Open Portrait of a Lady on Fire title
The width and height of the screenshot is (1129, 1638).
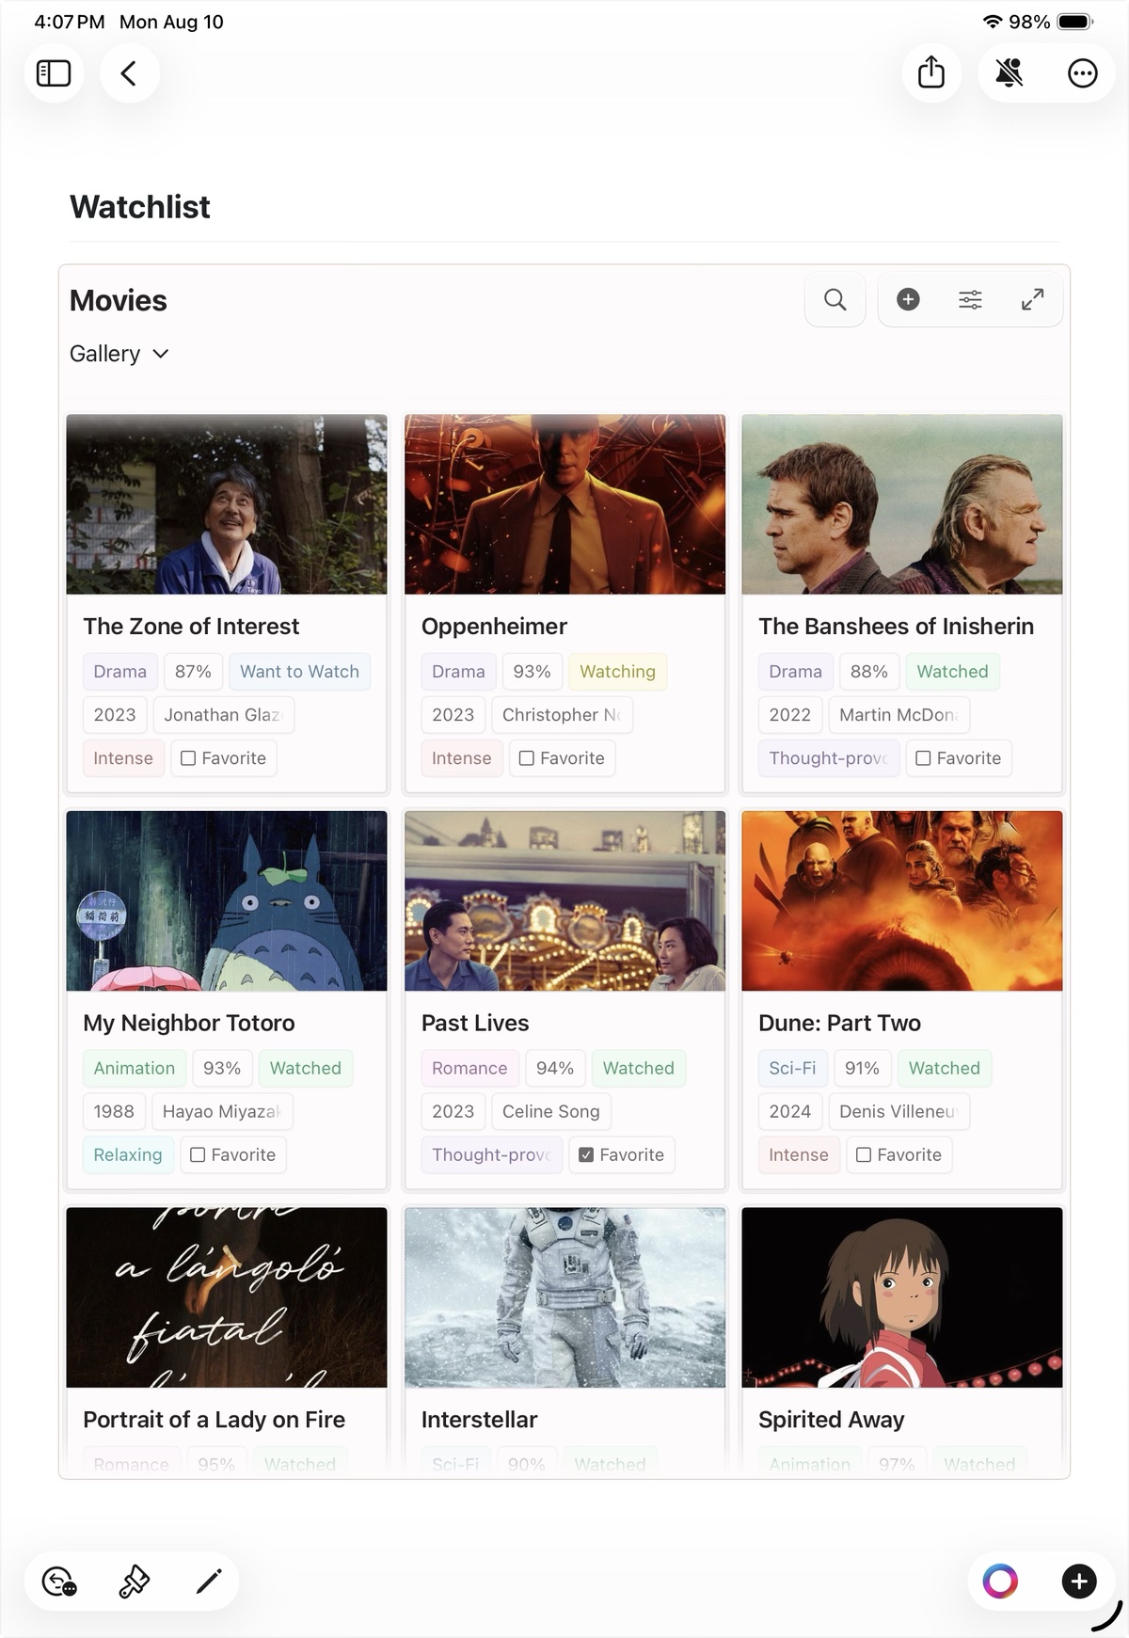[214, 1420]
